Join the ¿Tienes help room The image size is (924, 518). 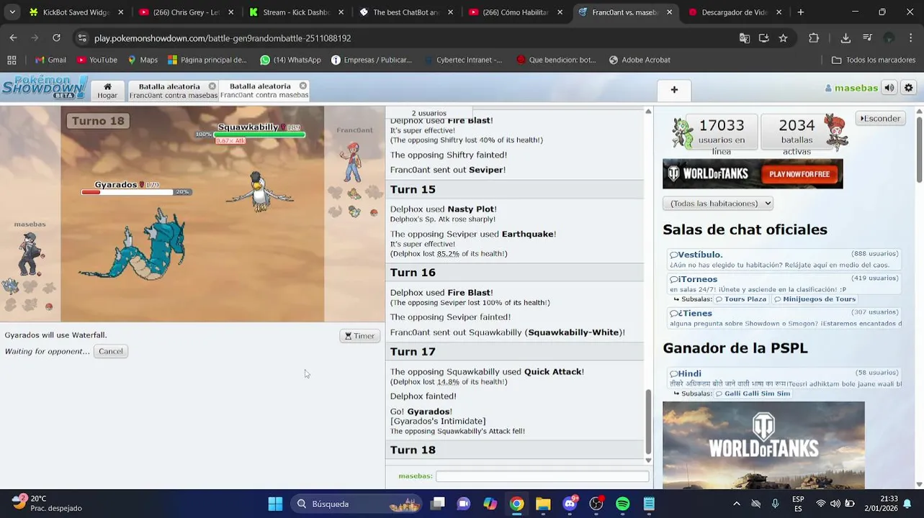[785, 318]
